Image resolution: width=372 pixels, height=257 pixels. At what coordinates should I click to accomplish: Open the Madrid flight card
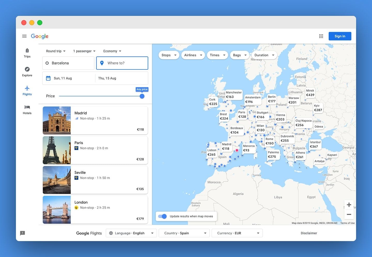(95, 120)
